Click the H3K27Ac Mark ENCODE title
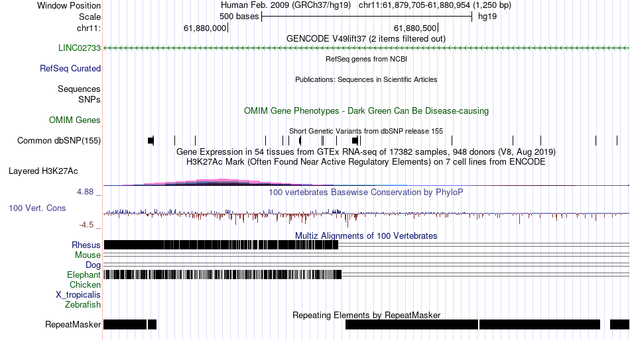 (x=366, y=161)
